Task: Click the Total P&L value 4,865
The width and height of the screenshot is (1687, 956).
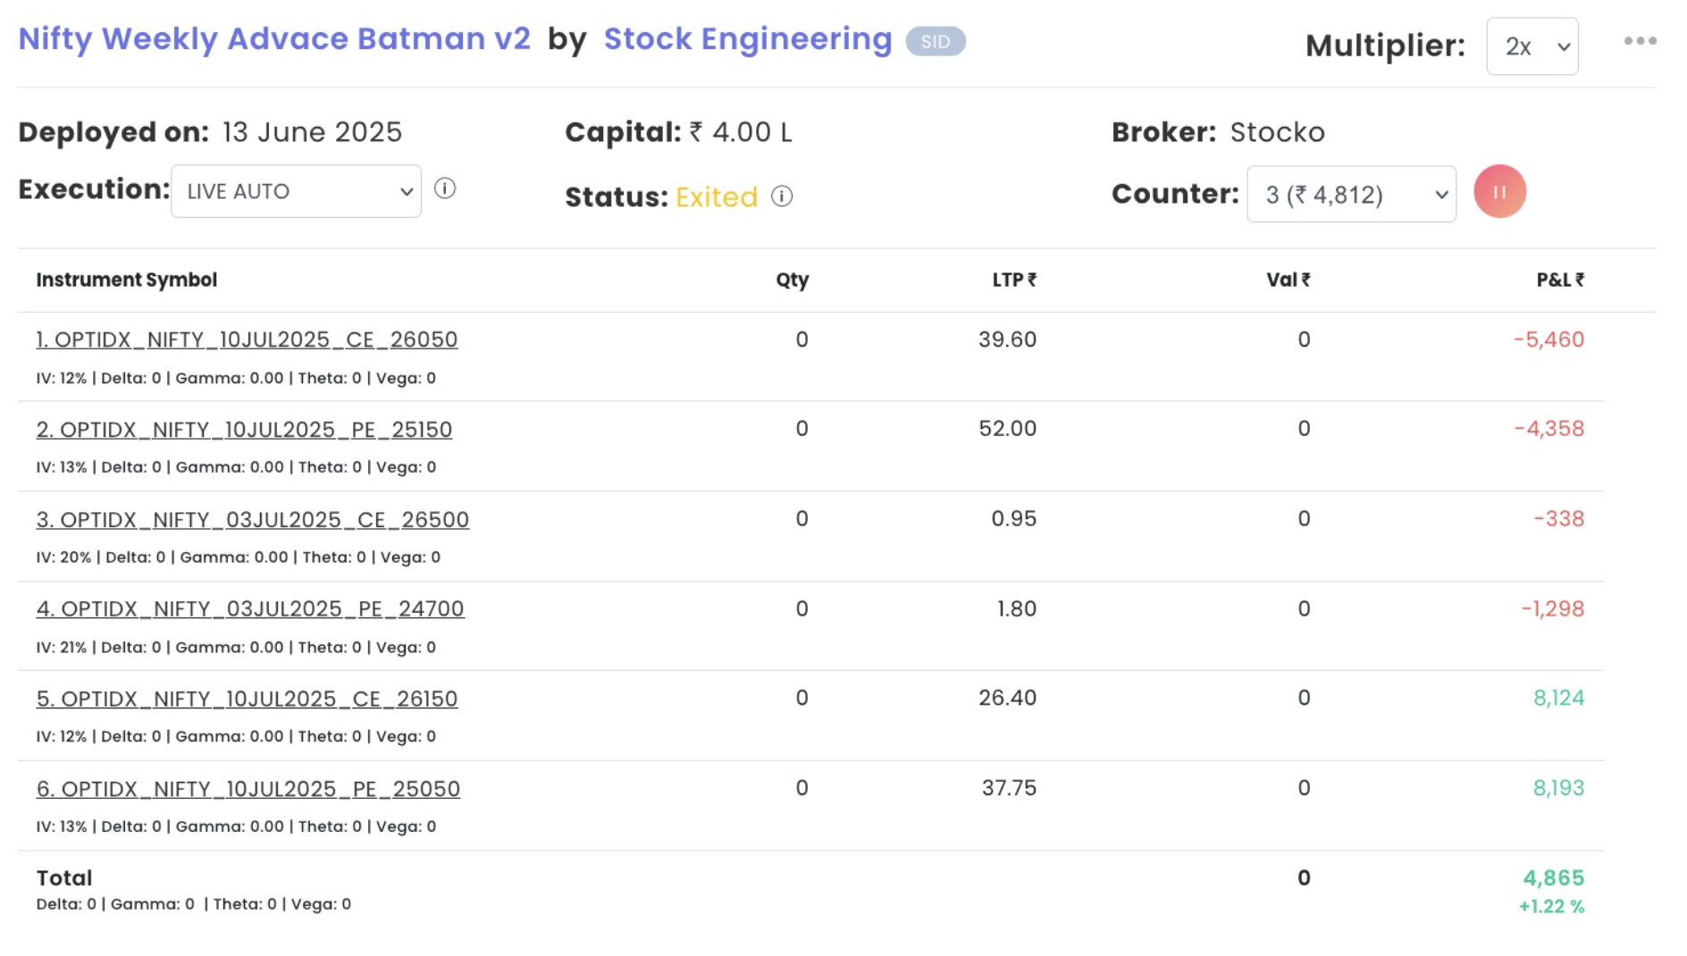Action: pyautogui.click(x=1553, y=878)
